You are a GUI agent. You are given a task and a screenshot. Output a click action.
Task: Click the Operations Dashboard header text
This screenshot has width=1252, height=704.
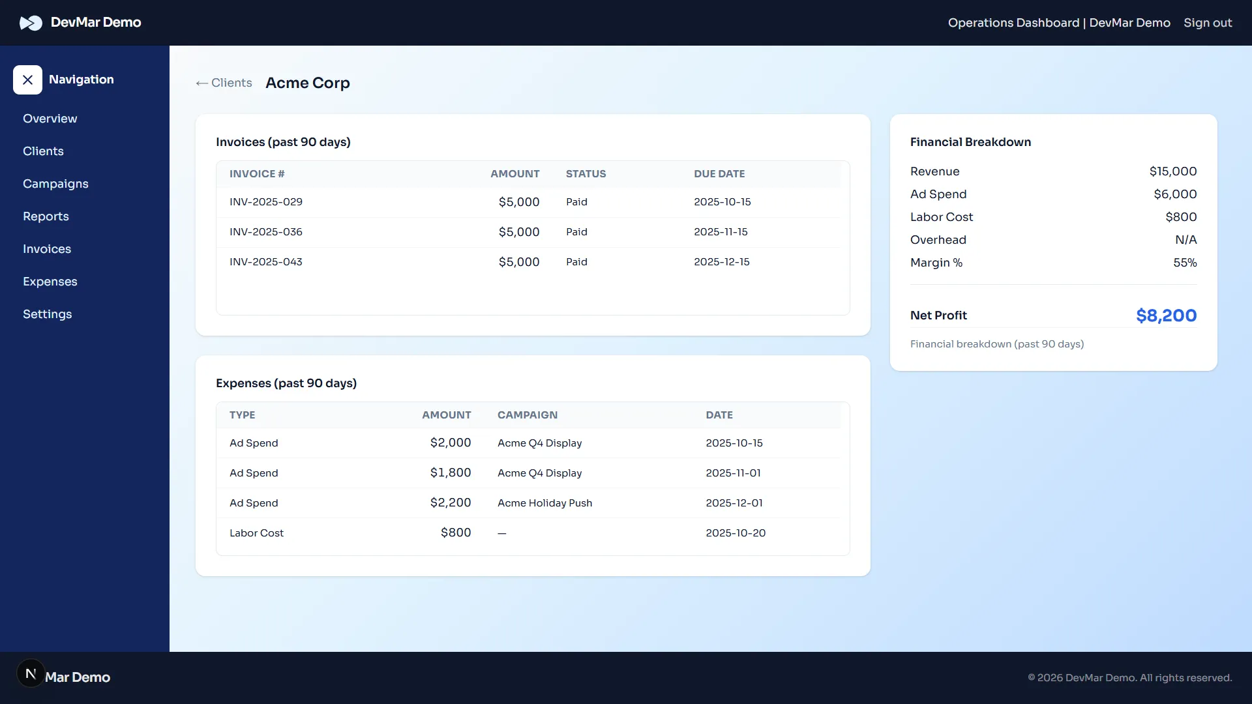click(x=1058, y=23)
